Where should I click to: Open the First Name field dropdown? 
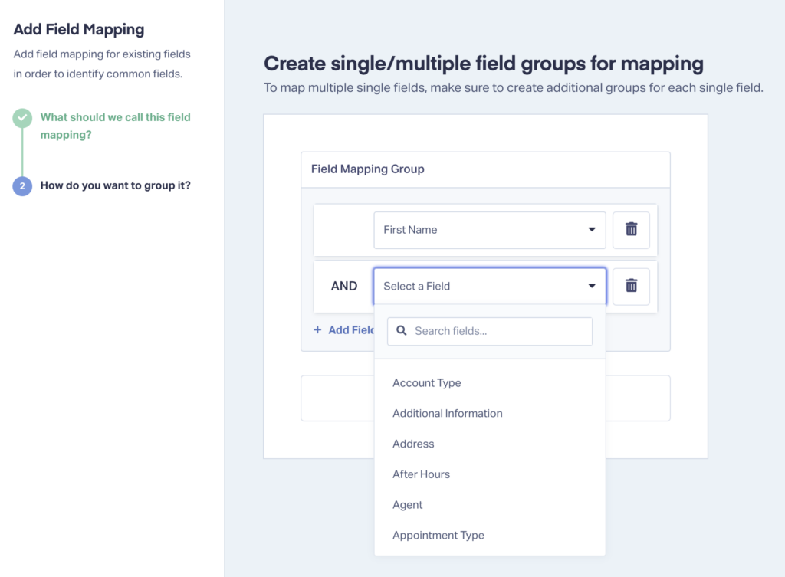point(489,229)
